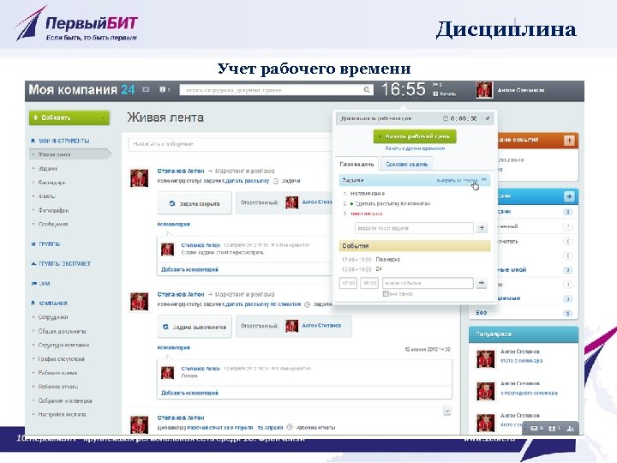This screenshot has height=463, width=617.
Task: Click the Мои инструменты bookmark icon
Action: [33, 141]
